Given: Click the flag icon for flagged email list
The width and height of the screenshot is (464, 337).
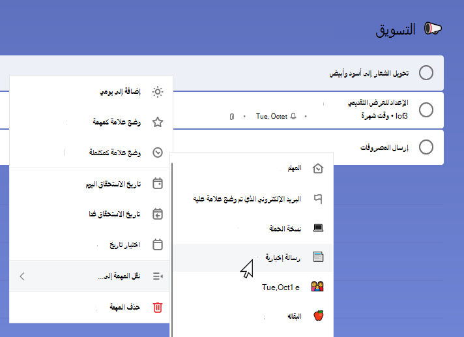Looking at the screenshot, I should pyautogui.click(x=318, y=199).
